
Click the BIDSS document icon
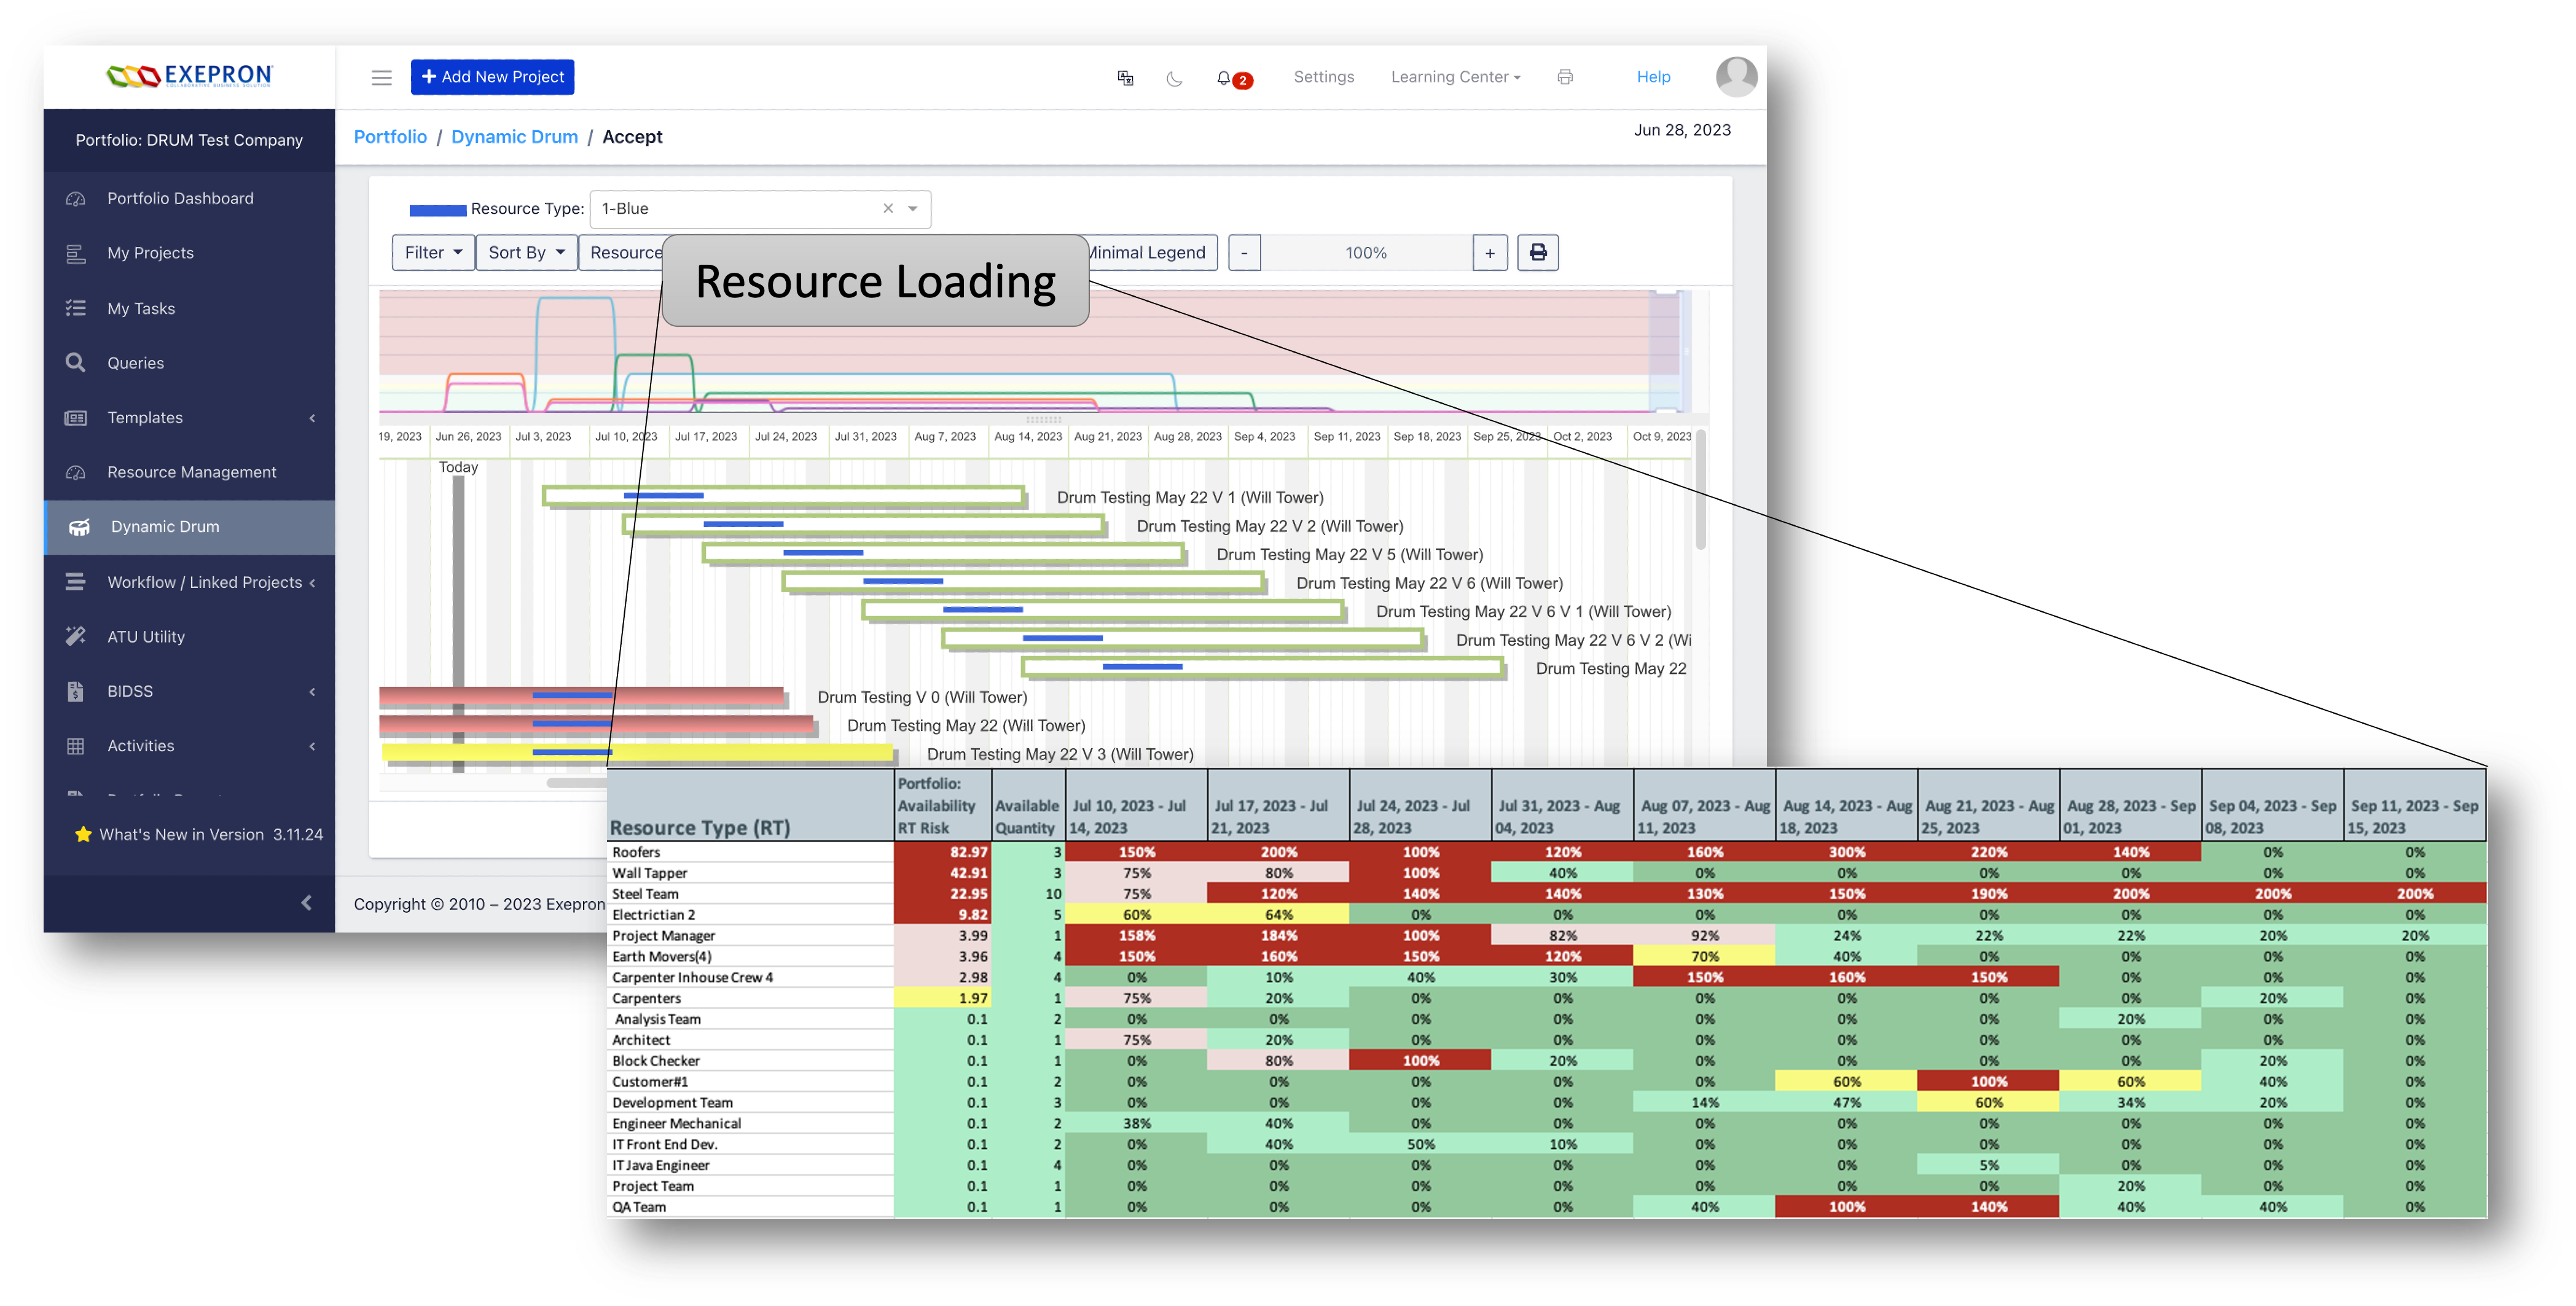75,691
